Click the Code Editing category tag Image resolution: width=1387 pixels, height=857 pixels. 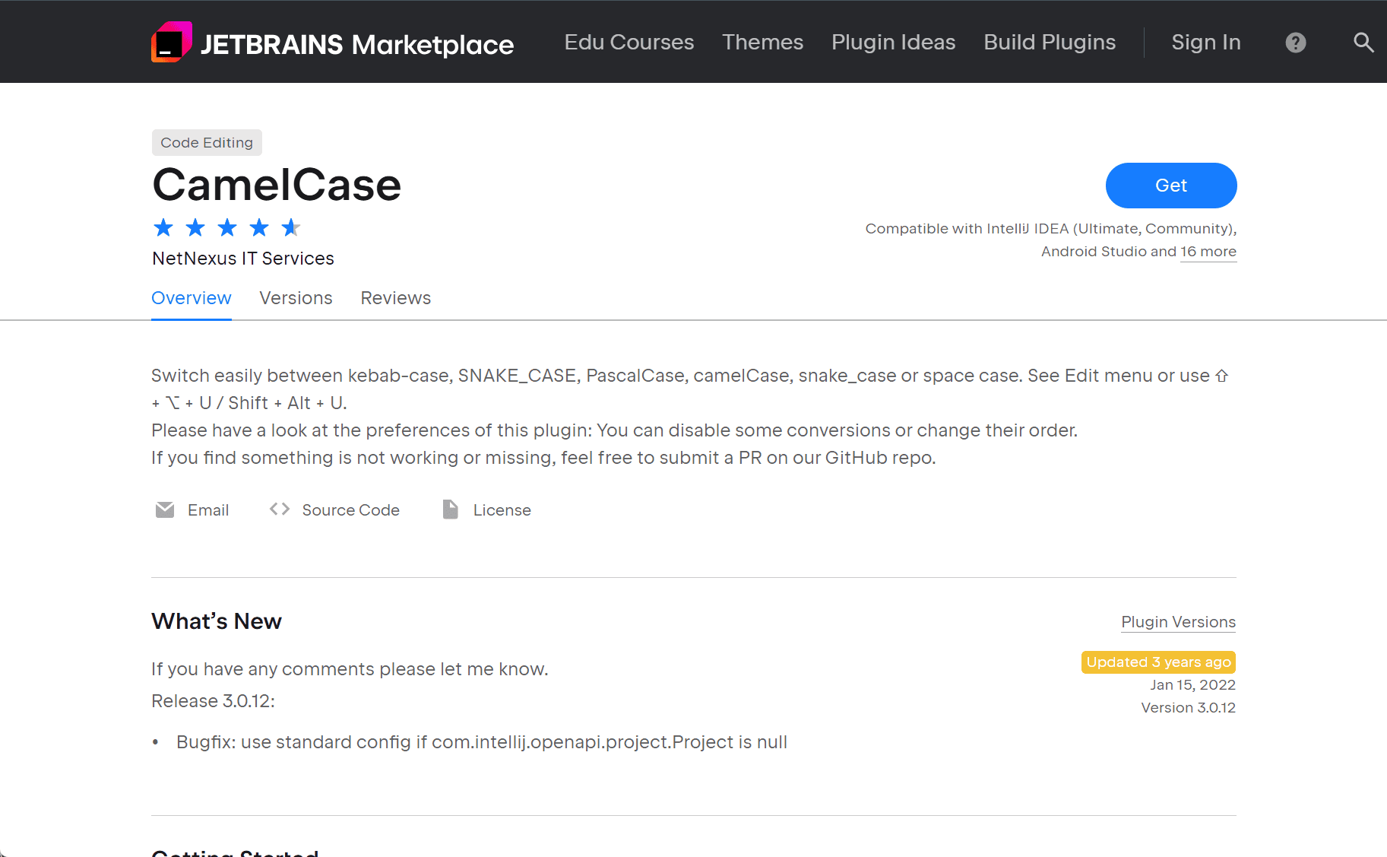207,143
